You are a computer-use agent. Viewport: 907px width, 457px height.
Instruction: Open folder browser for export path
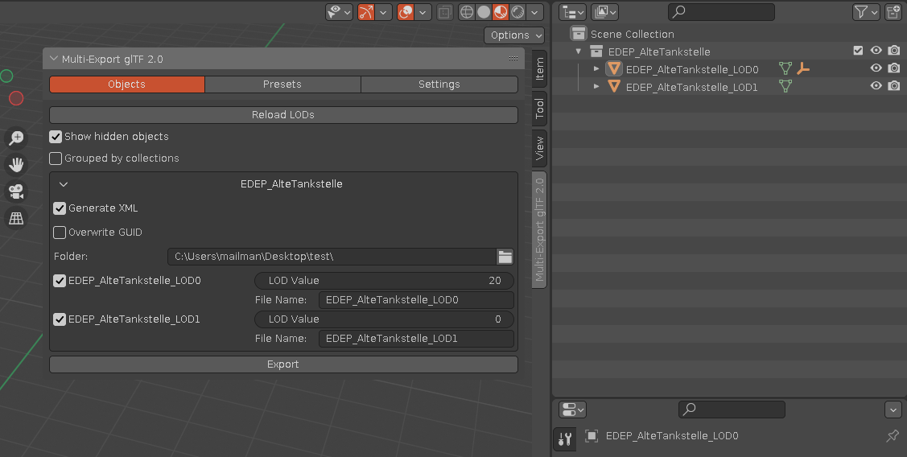[x=505, y=257]
